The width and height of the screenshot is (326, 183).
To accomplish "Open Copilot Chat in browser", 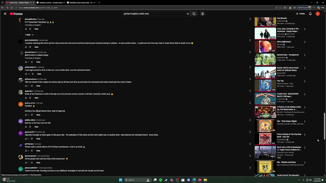I will [321, 8].
